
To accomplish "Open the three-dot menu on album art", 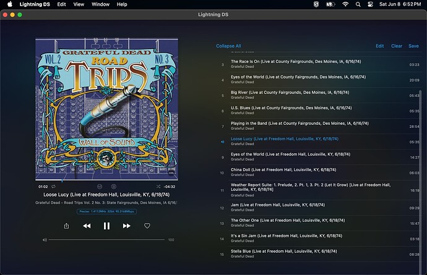I will coord(171,173).
